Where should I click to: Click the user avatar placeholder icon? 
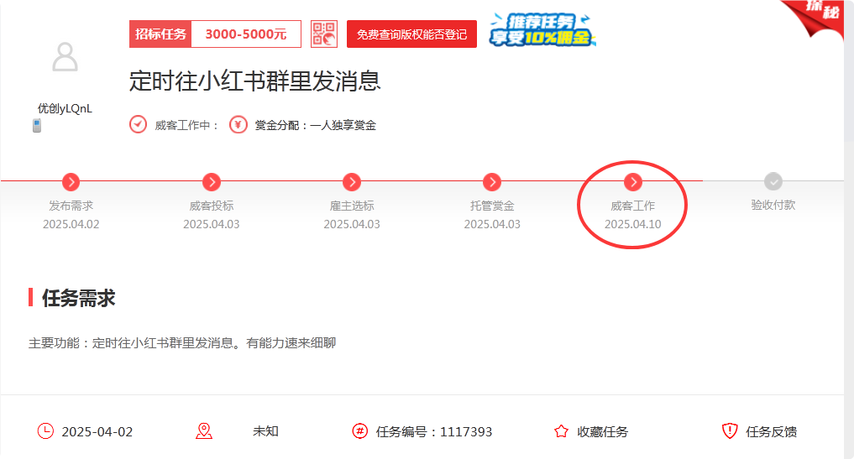[x=65, y=58]
